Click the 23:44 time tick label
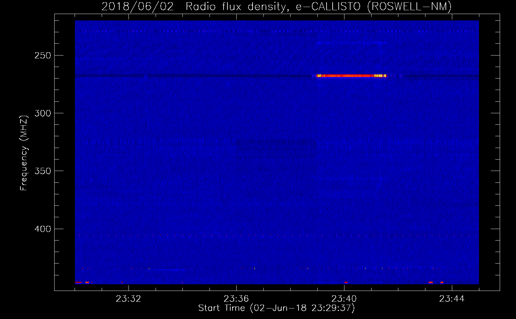This screenshot has height=319, width=516. (x=452, y=299)
